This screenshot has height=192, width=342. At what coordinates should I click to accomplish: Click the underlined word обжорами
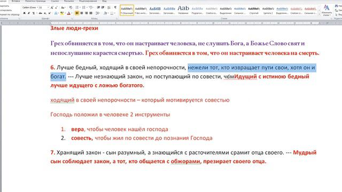tap(185, 161)
